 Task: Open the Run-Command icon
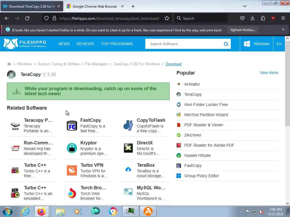pyautogui.click(x=15, y=148)
